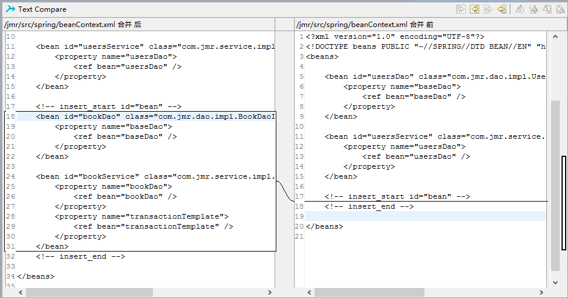Click the connector line between compare panes
This screenshot has width=568, height=298.
[x=285, y=191]
